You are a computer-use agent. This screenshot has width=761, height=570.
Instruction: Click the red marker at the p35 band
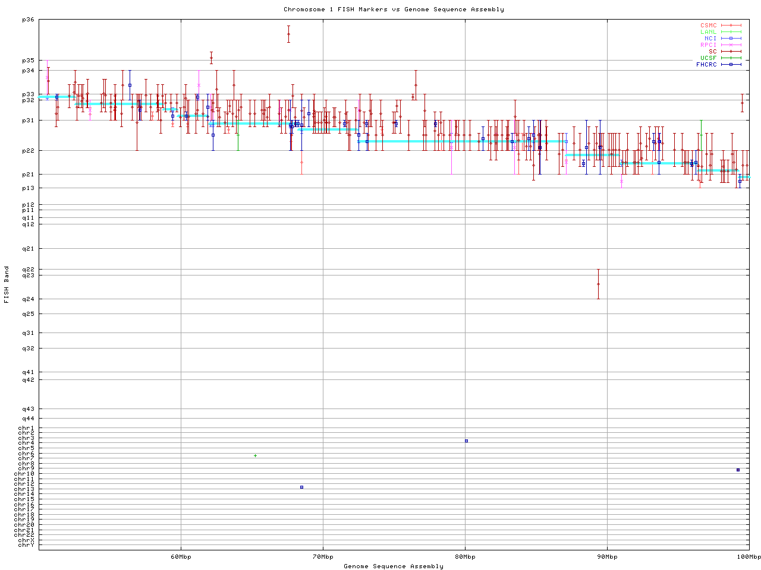click(x=211, y=58)
